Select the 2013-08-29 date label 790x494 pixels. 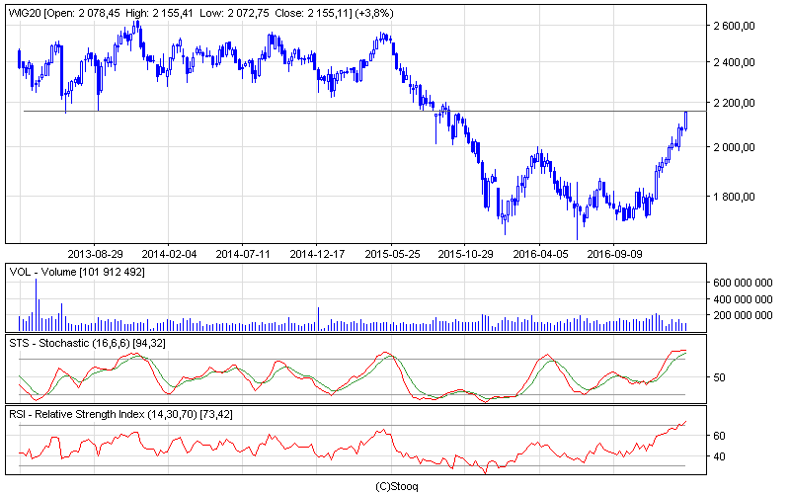click(x=95, y=254)
